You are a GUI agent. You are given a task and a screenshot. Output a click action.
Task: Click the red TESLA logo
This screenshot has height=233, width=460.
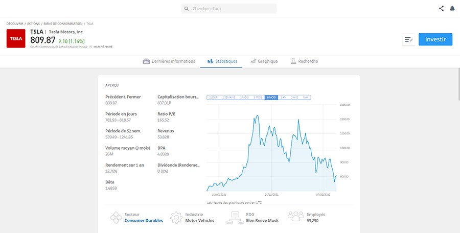[x=16, y=38]
